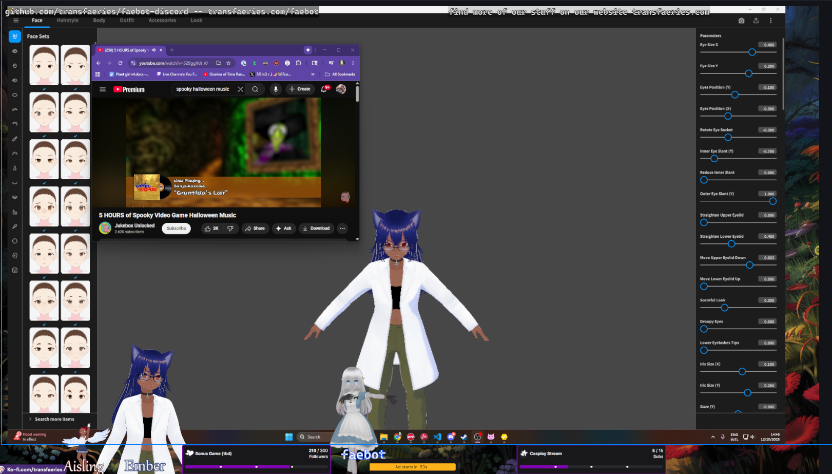Click the YouTube voice search microphone

[x=276, y=89]
